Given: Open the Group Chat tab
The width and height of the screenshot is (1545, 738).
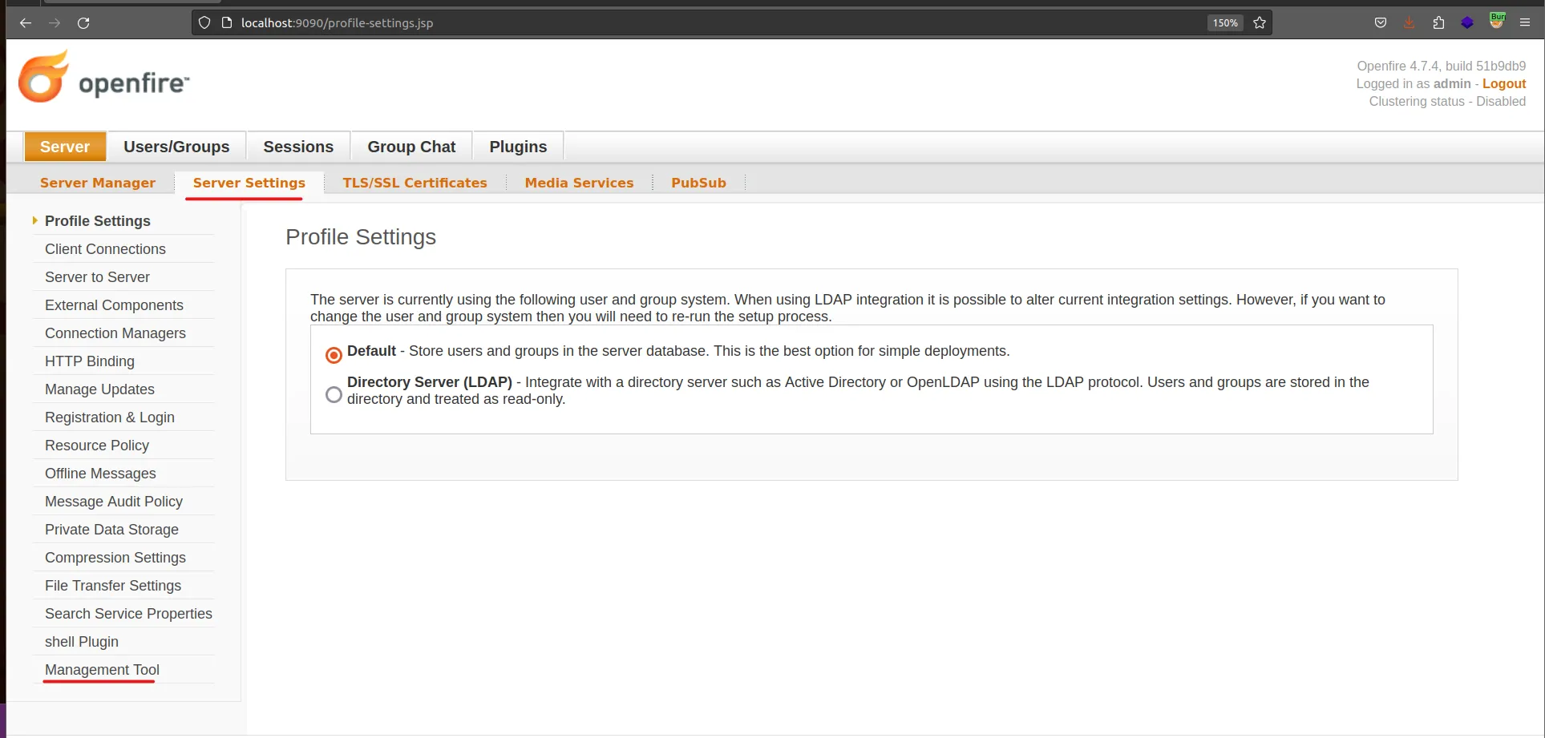Looking at the screenshot, I should 411,146.
